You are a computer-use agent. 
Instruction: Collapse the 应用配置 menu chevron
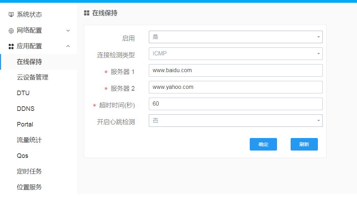(68, 46)
